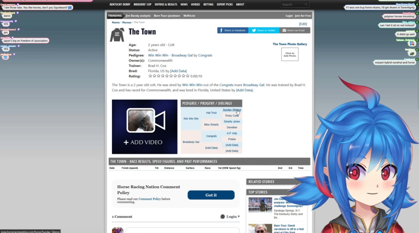The image size is (419, 233).
Task: Open Hat Trick in pedigree table
Action: [x=211, y=113]
